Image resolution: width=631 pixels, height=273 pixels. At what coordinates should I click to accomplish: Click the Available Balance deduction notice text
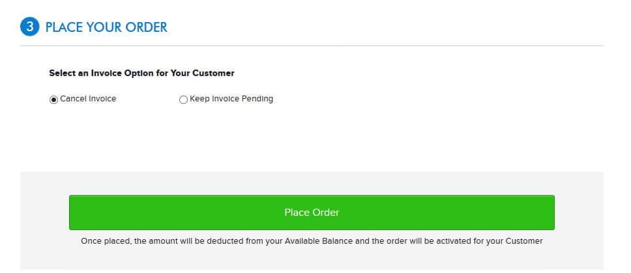(x=312, y=240)
